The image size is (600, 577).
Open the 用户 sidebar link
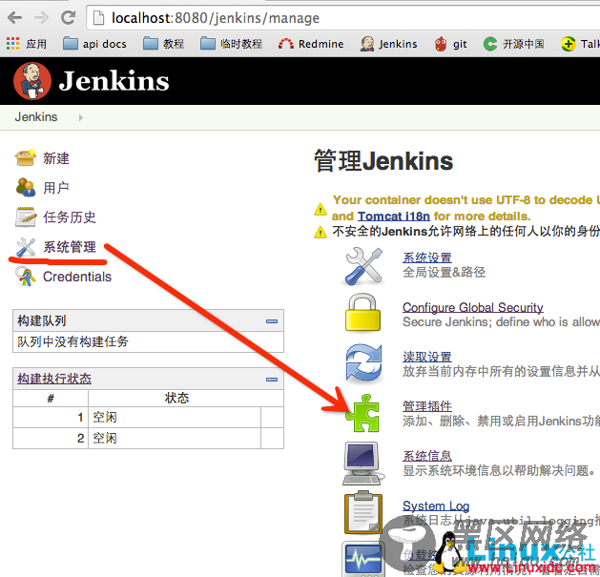56,188
